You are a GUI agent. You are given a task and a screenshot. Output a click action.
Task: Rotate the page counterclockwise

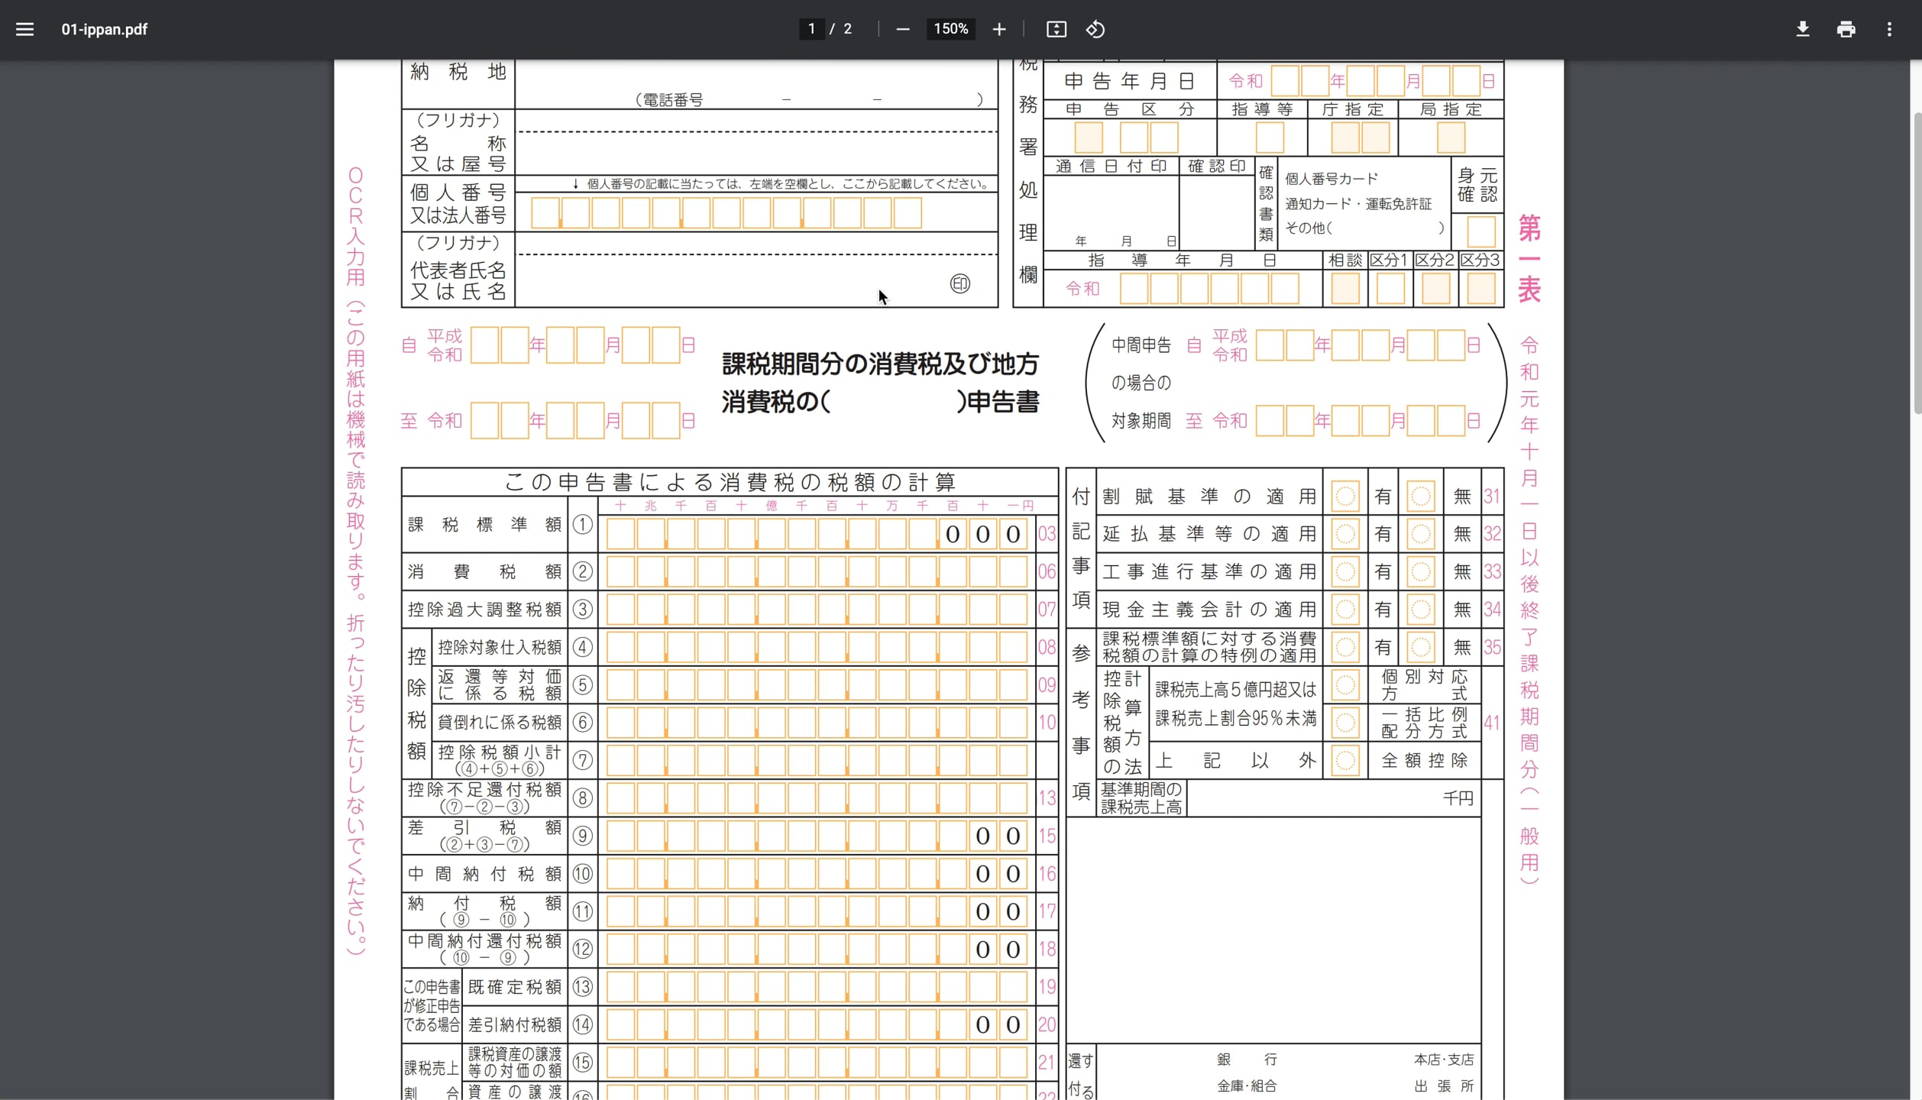pos(1095,29)
